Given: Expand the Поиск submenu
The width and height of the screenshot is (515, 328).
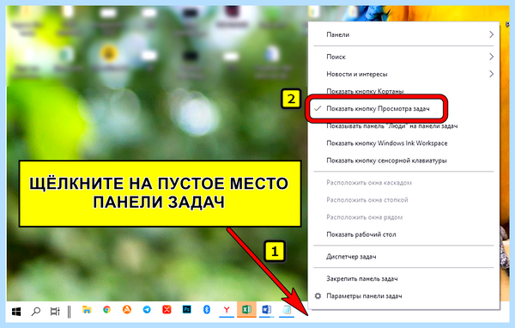Looking at the screenshot, I should 403,57.
